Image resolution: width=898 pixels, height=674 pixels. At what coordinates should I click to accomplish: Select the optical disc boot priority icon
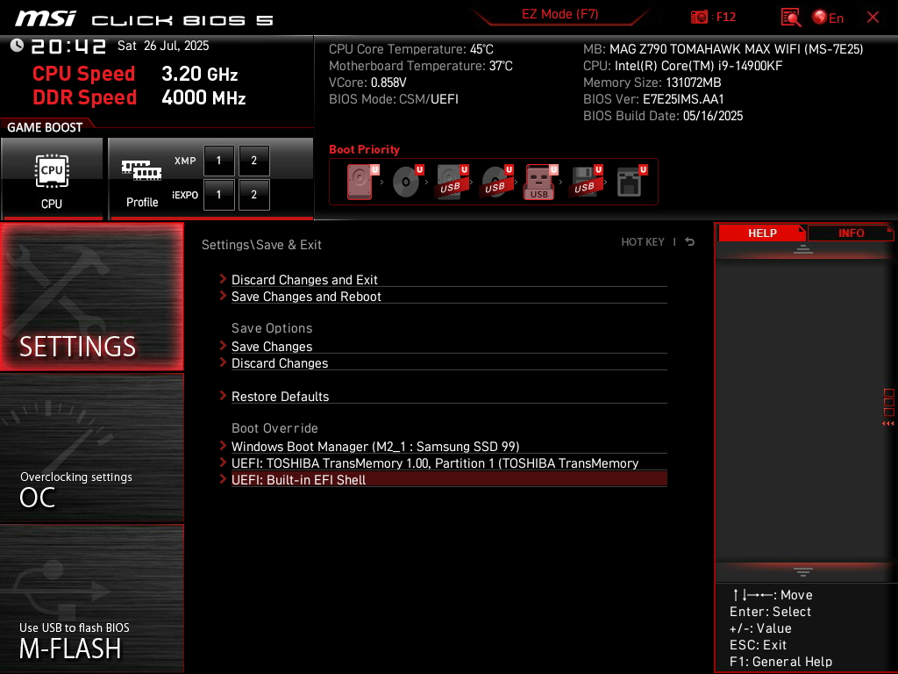[407, 182]
